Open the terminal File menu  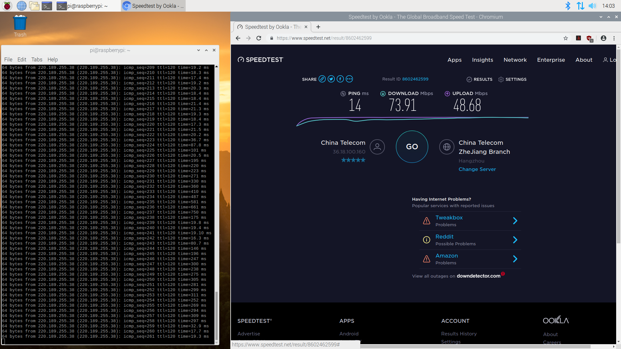(x=8, y=59)
